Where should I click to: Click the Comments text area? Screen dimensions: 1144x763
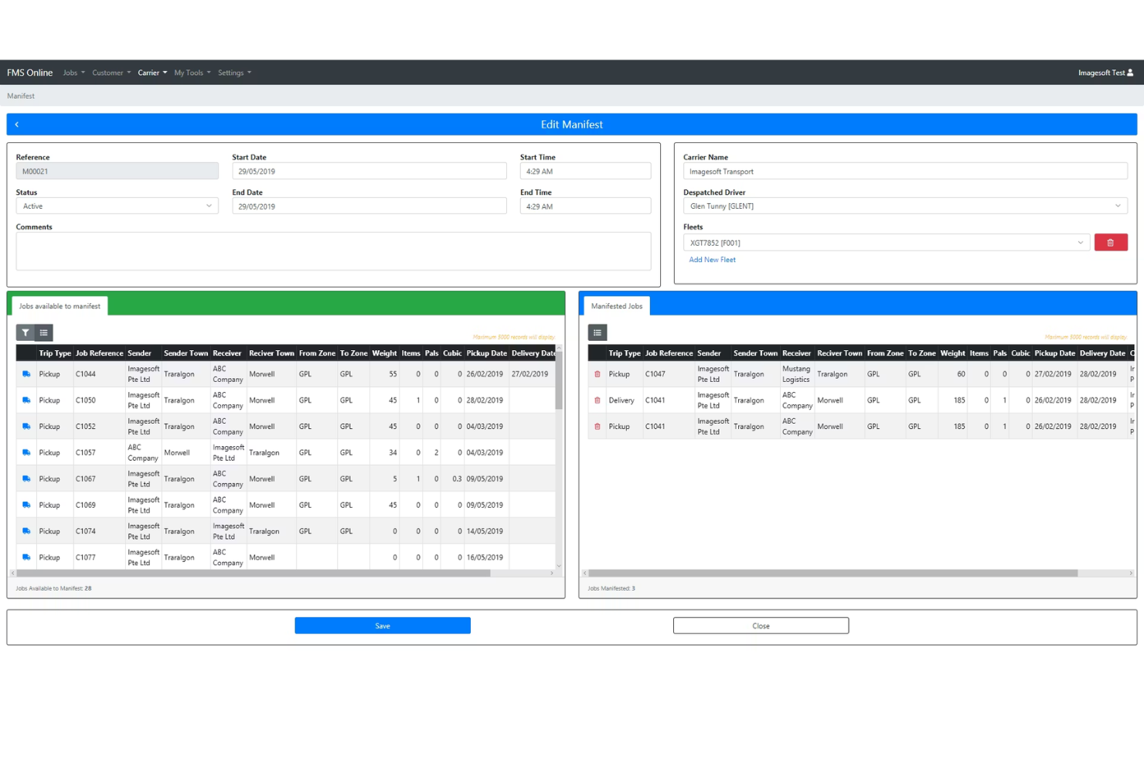pos(333,250)
